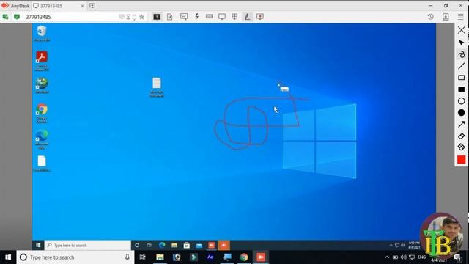Click the remote address field 377913485

72,17
